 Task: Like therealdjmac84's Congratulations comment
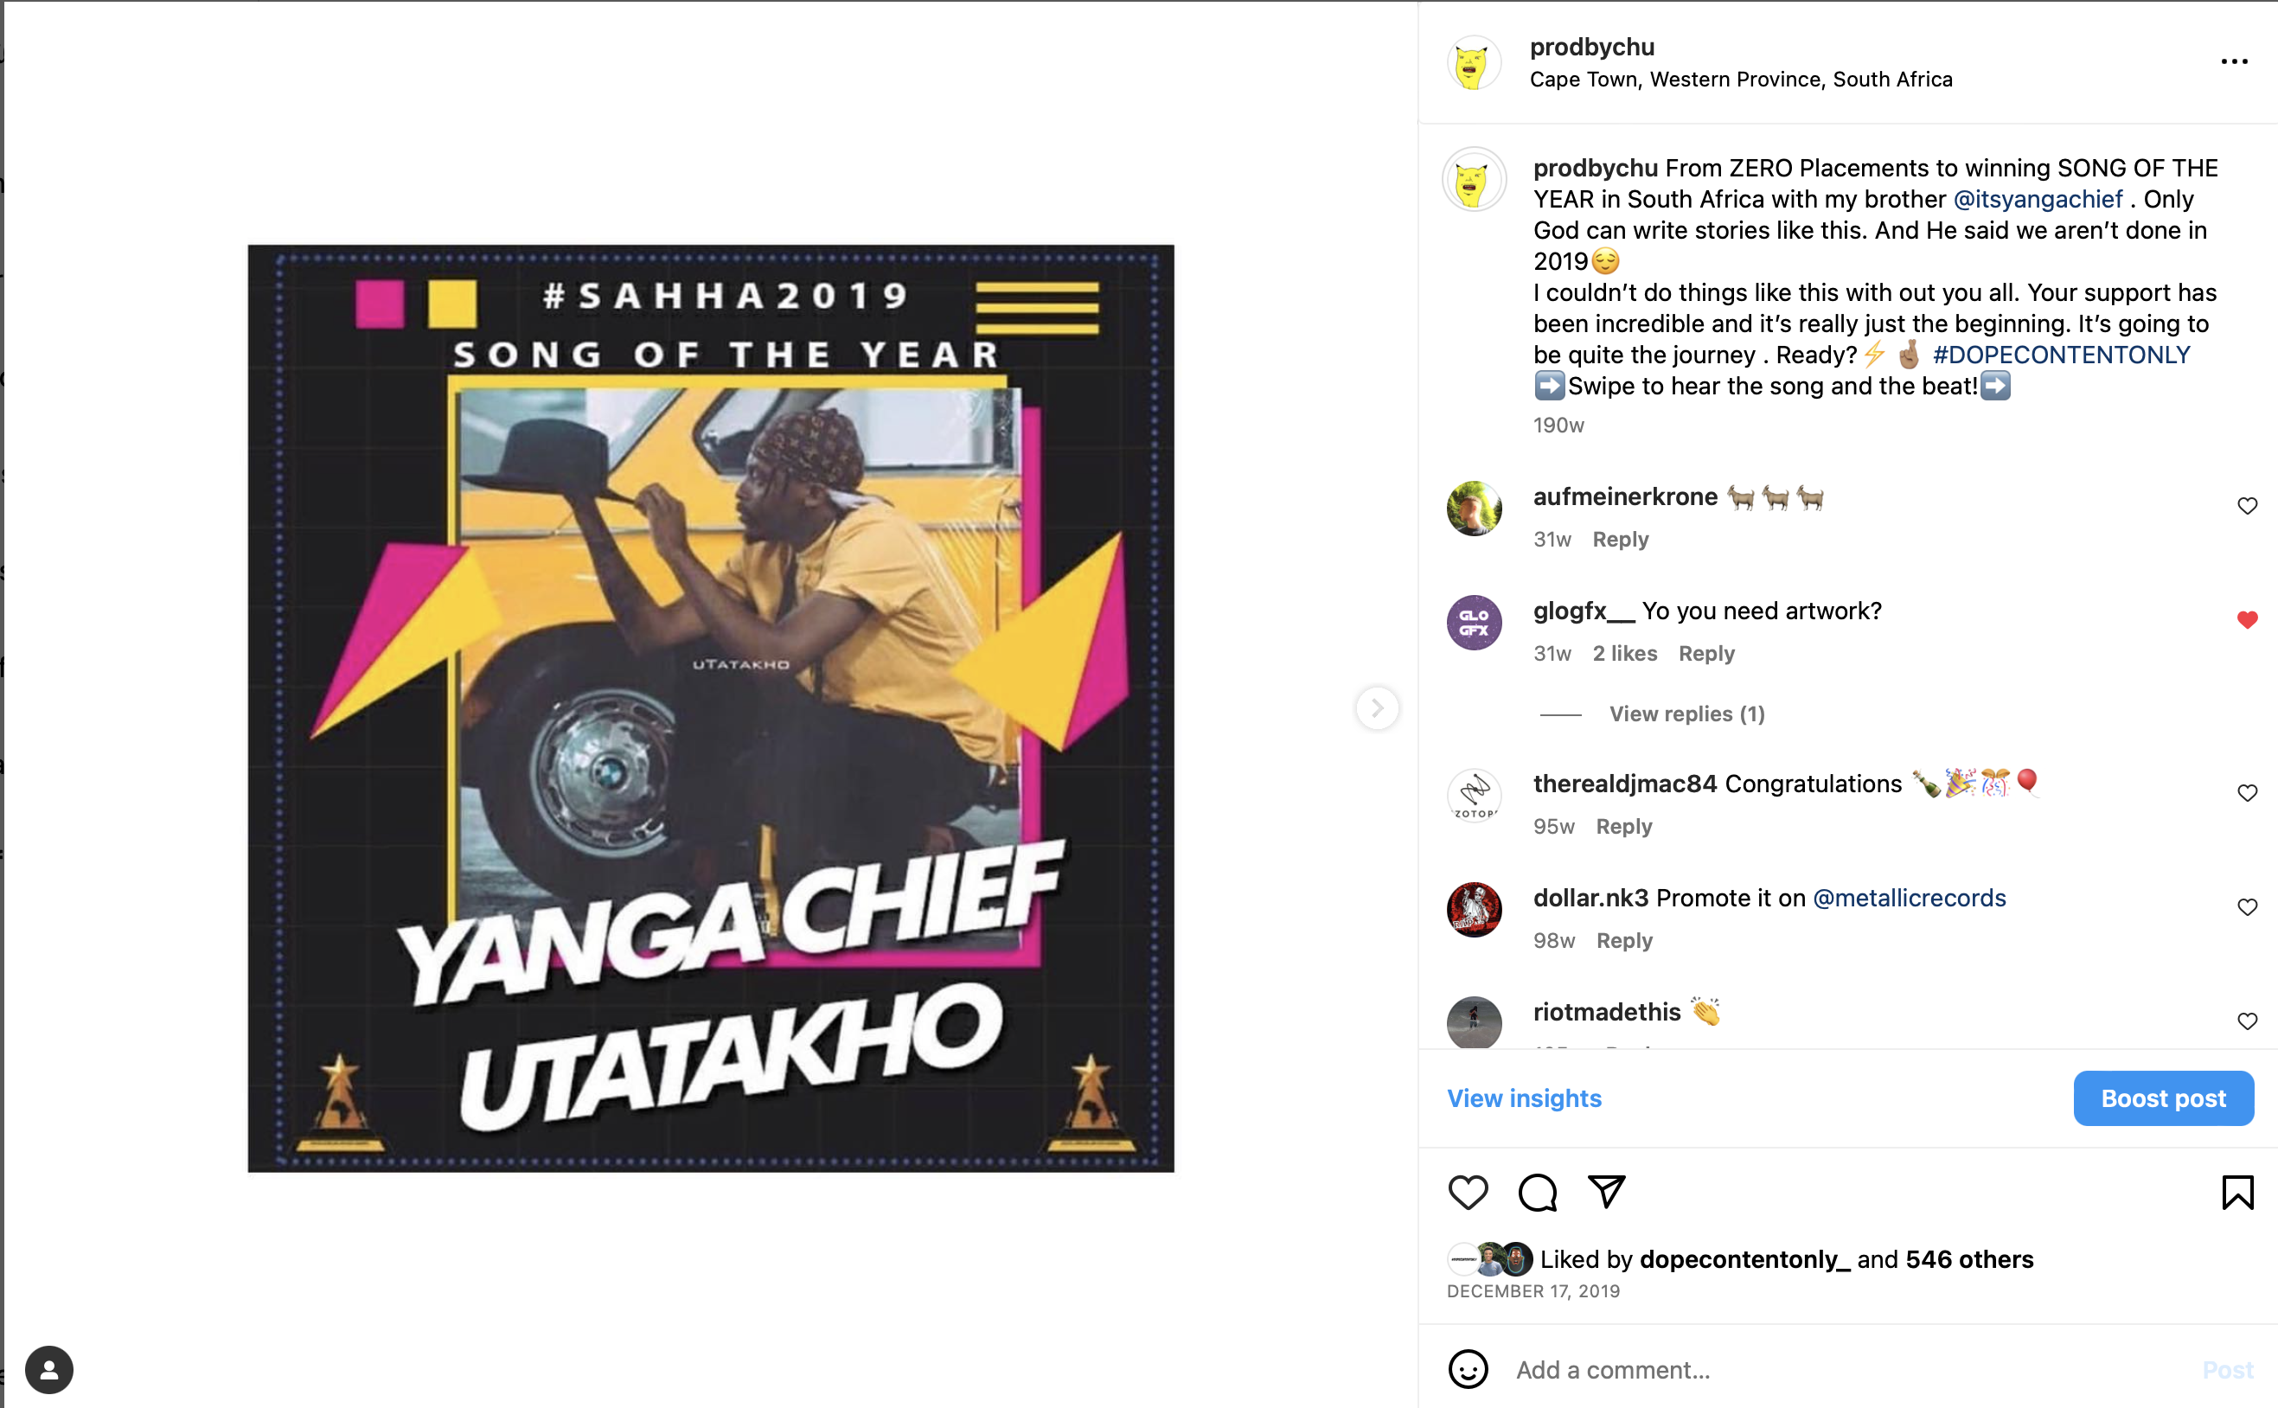(x=2246, y=792)
